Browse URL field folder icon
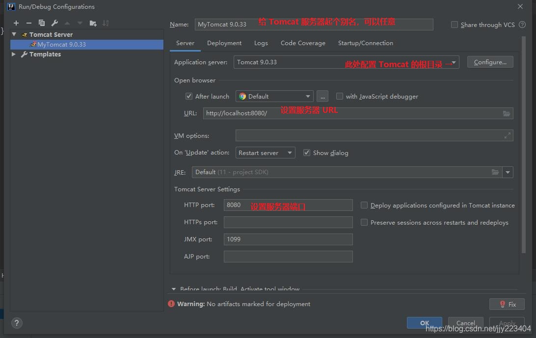This screenshot has width=536, height=338. (x=506, y=113)
